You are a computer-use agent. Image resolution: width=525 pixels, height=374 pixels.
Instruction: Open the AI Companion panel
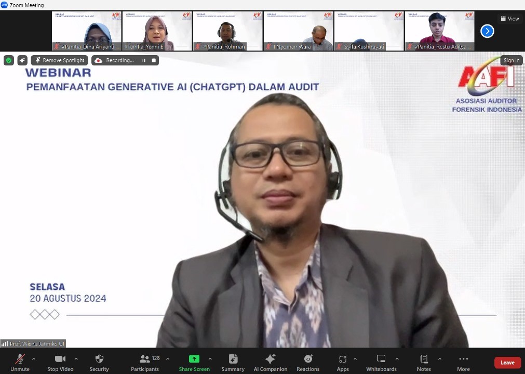tap(270, 359)
